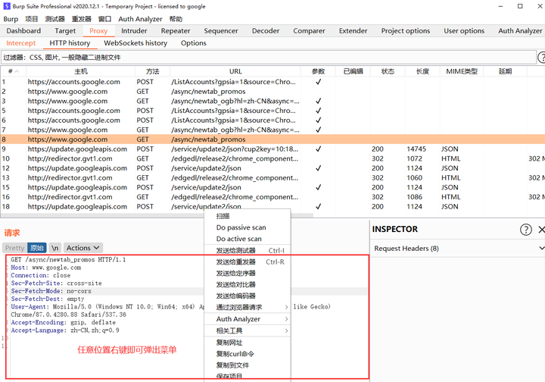Sort by the URL column header

point(235,71)
